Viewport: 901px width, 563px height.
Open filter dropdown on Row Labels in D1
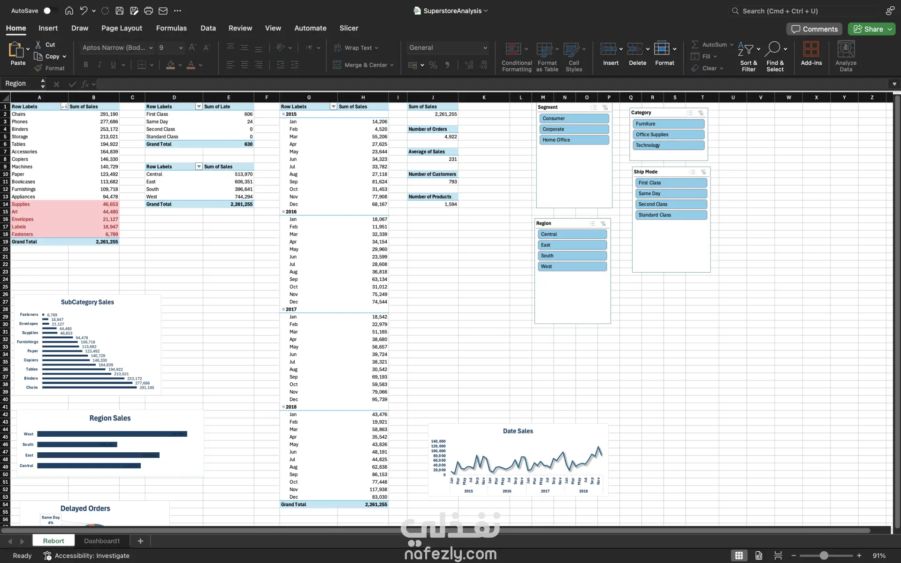tap(199, 107)
